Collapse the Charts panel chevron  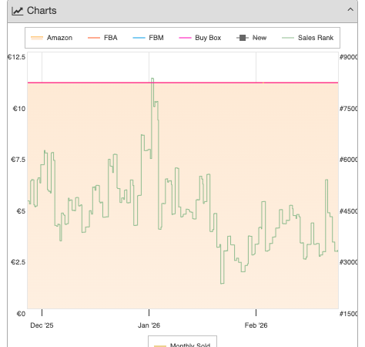(x=350, y=10)
